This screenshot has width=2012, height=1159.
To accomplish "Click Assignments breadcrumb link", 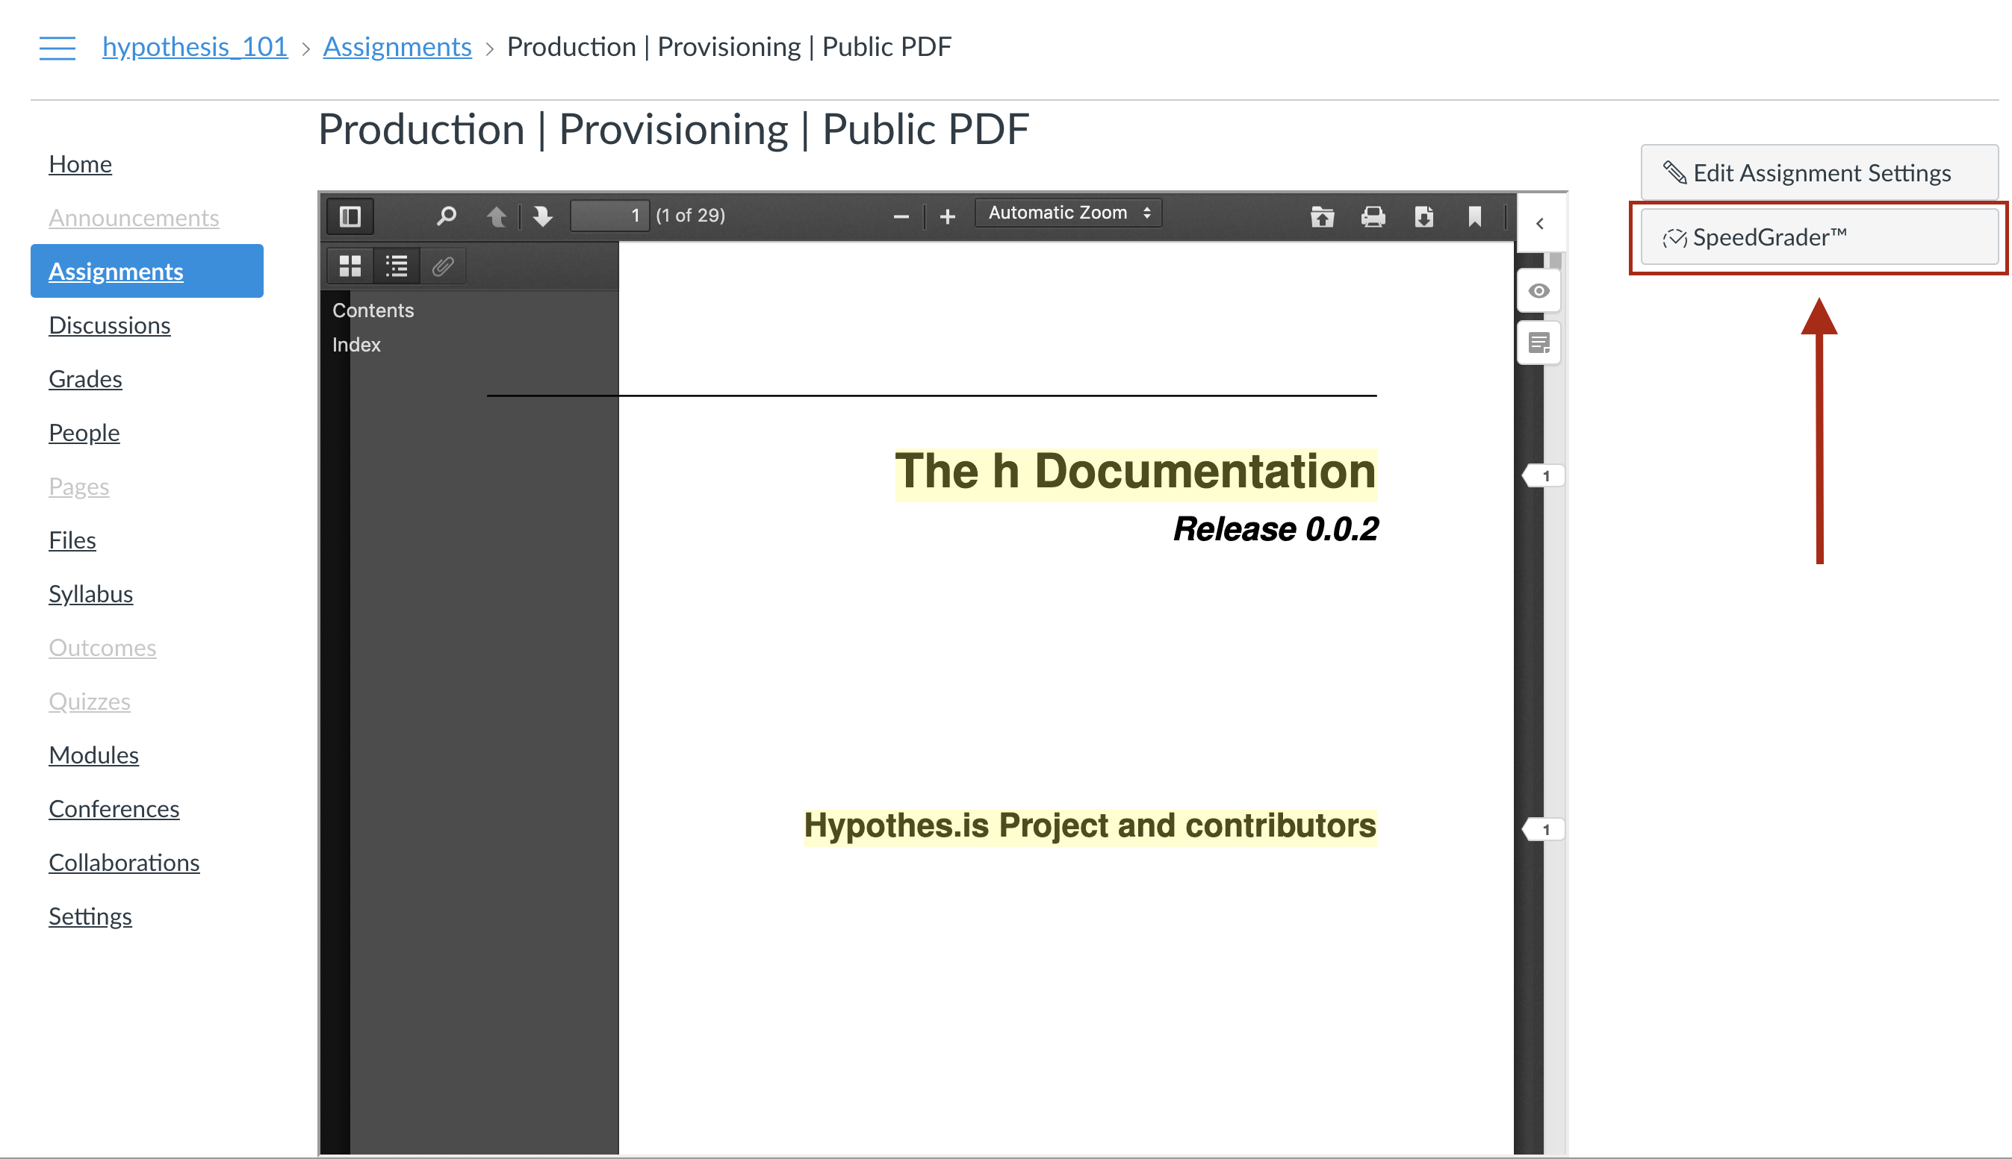I will pyautogui.click(x=397, y=47).
